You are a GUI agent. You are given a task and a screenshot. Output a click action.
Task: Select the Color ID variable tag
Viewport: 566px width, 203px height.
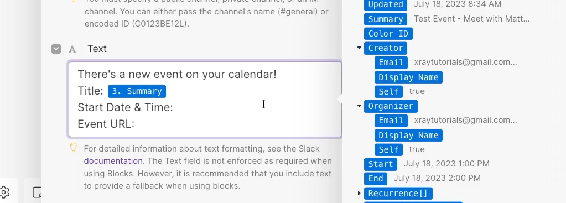click(388, 34)
